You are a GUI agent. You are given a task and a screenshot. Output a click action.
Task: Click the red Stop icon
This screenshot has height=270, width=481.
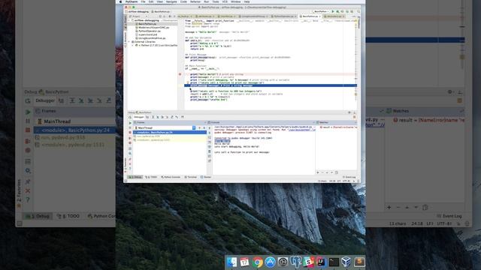point(130,132)
